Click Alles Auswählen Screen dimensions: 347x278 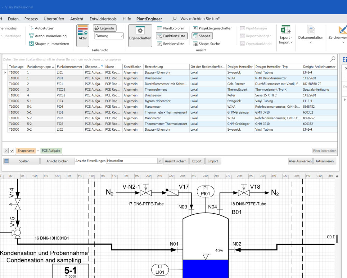click(x=300, y=161)
